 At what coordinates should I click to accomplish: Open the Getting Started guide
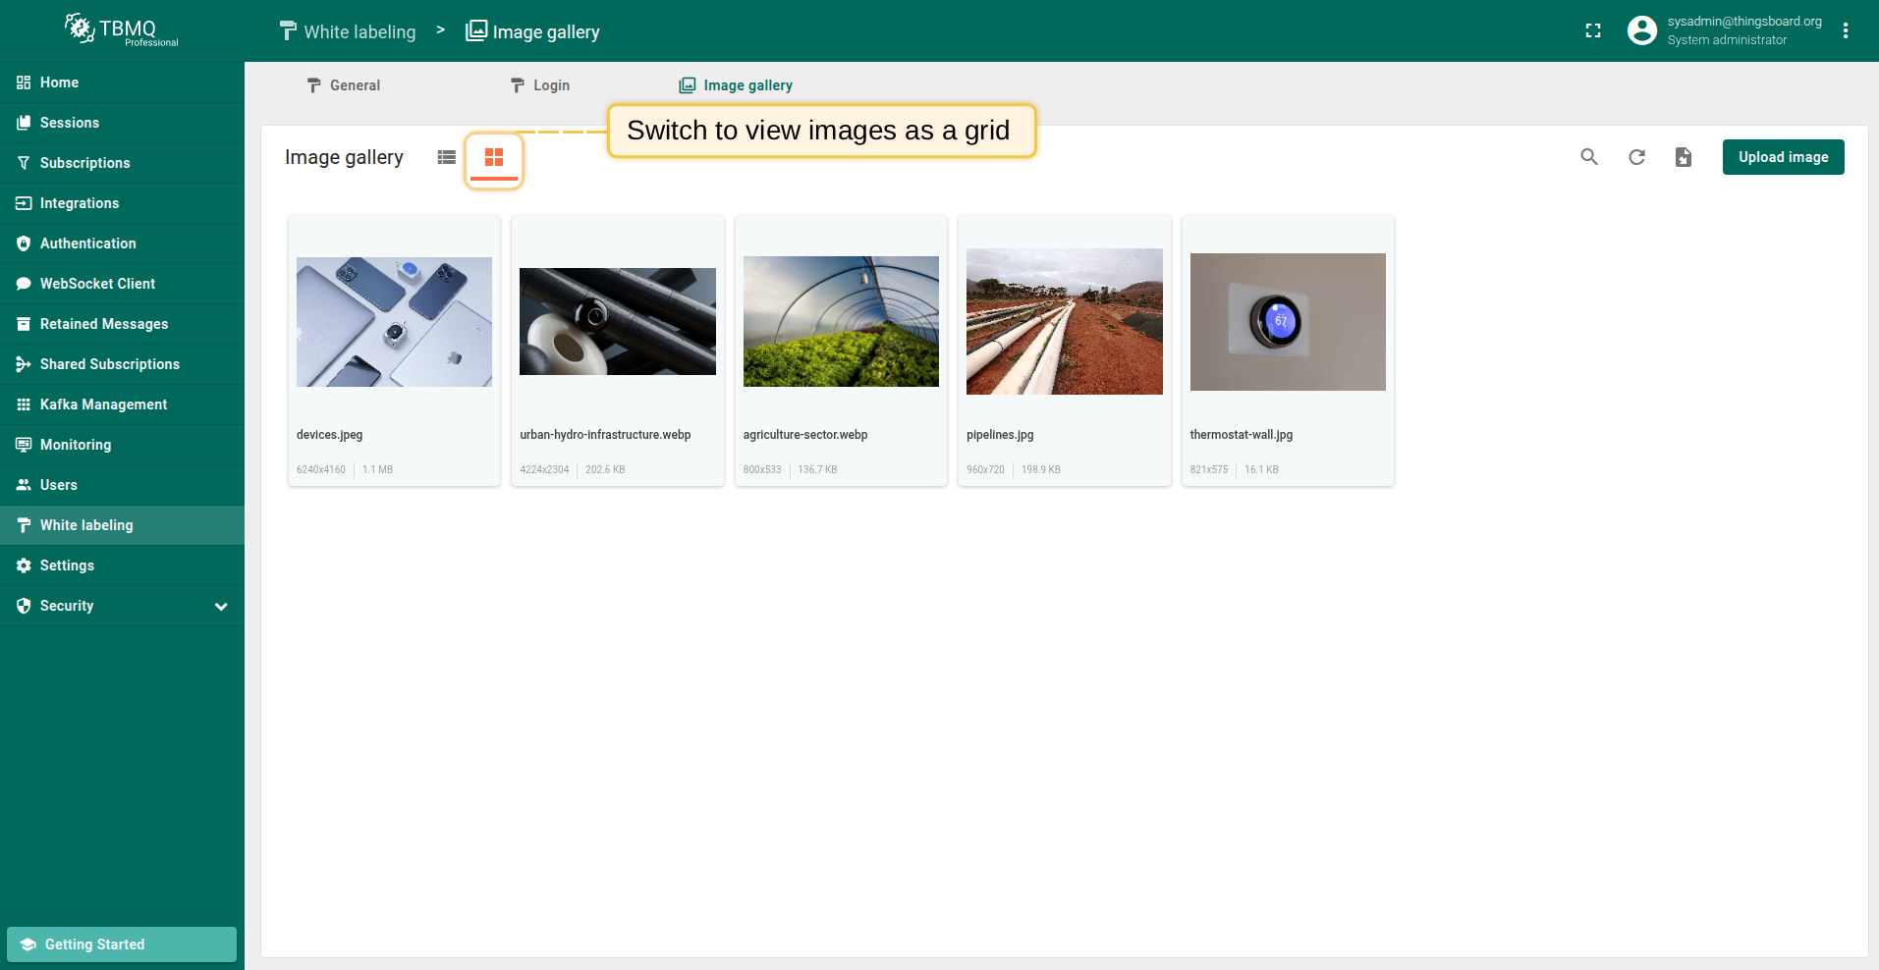point(122,944)
